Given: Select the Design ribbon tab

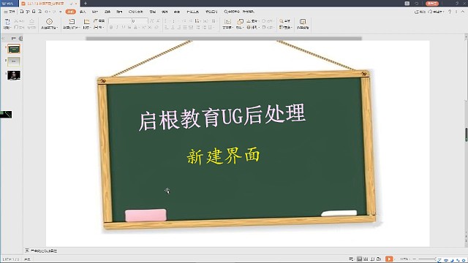Looking at the screenshot, I should tap(95, 12).
